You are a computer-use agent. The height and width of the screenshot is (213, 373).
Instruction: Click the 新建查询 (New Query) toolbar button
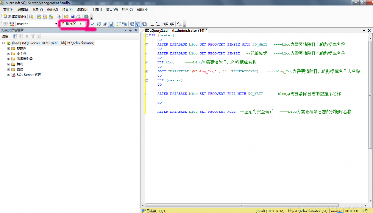click(x=15, y=16)
